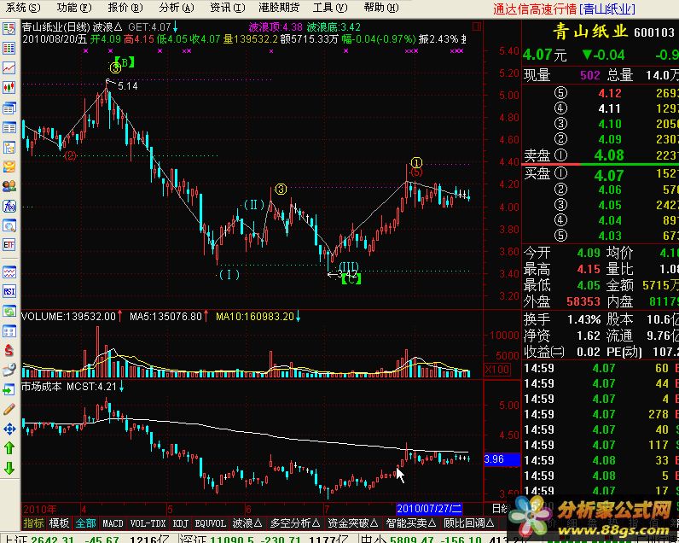679x543 pixels.
Task: Click the satellite dish sidebar icon
Action: click(x=9, y=370)
